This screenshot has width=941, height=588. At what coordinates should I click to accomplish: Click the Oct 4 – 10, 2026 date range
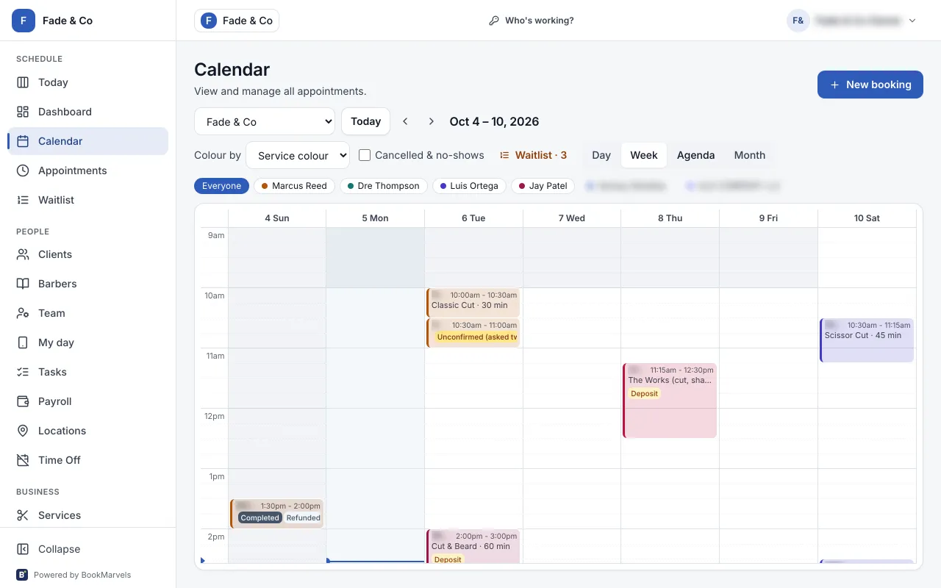494,121
